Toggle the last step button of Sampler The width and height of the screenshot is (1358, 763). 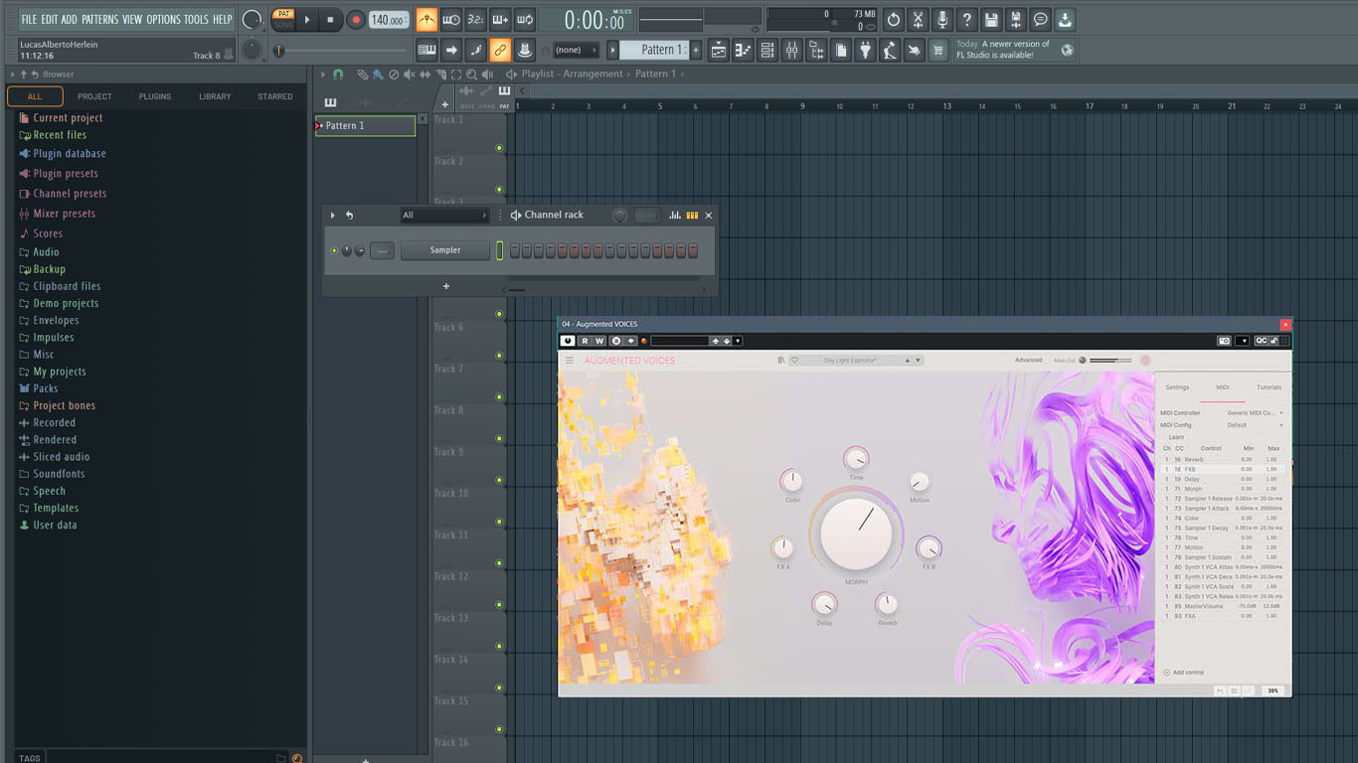pos(693,251)
